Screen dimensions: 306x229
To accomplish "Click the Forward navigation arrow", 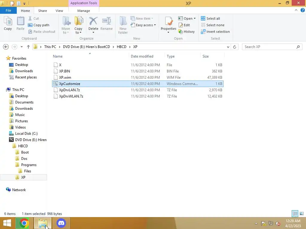I will coord(14,47).
